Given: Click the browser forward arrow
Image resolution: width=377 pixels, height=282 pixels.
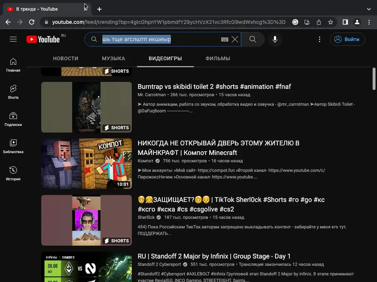Looking at the screenshot, I should coord(20,22).
